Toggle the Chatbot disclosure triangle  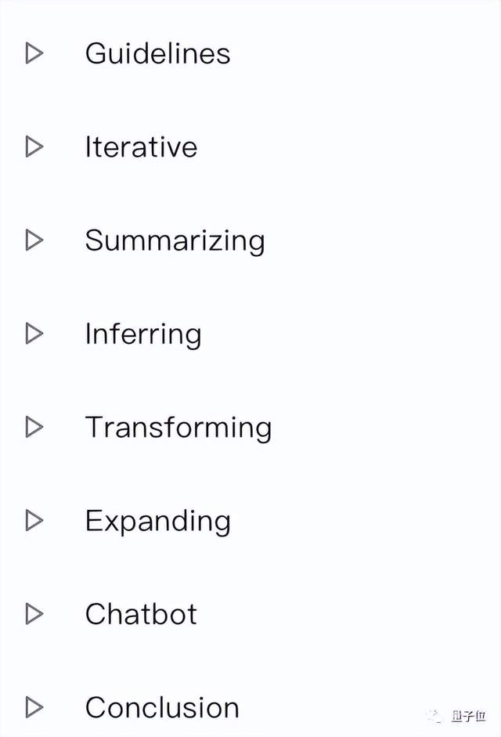click(x=34, y=613)
